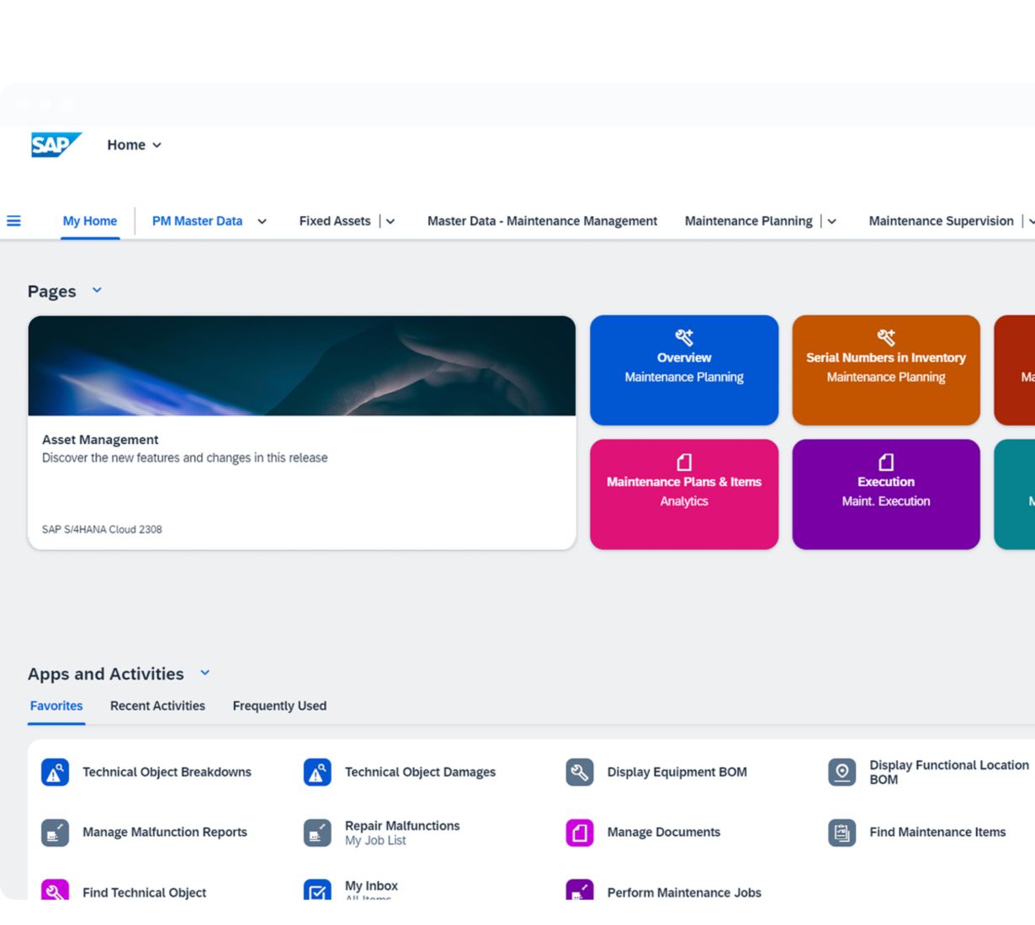Open the Overview Maintenance Planning tile

tap(684, 370)
